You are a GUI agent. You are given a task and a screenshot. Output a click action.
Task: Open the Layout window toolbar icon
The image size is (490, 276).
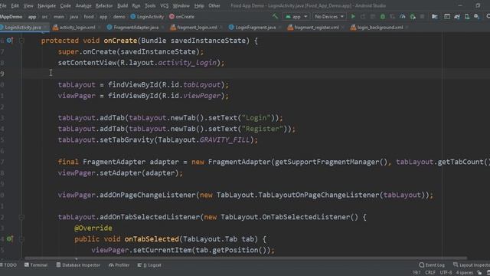(447, 16)
